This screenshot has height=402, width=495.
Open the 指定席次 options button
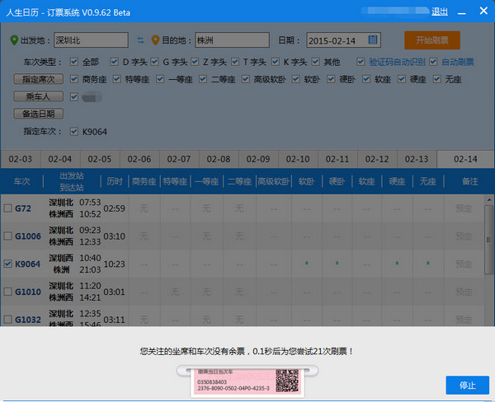point(38,79)
